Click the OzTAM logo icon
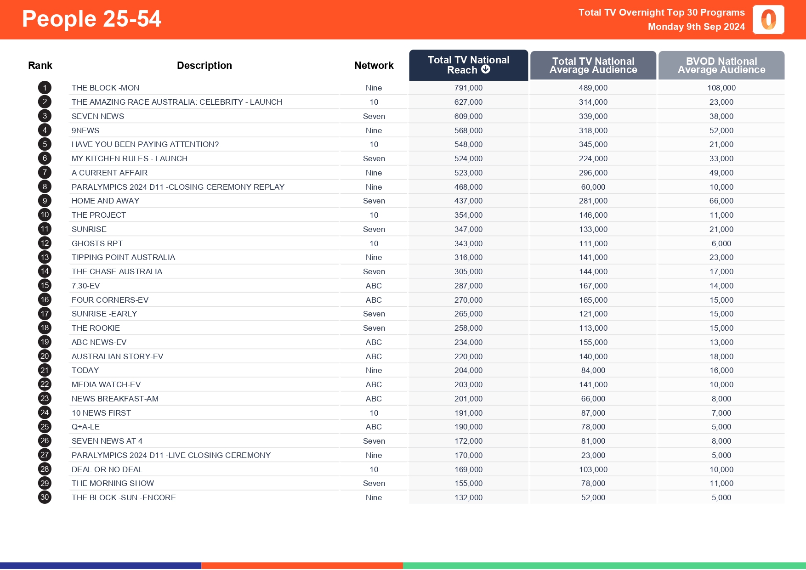806x570 pixels. coord(768,19)
